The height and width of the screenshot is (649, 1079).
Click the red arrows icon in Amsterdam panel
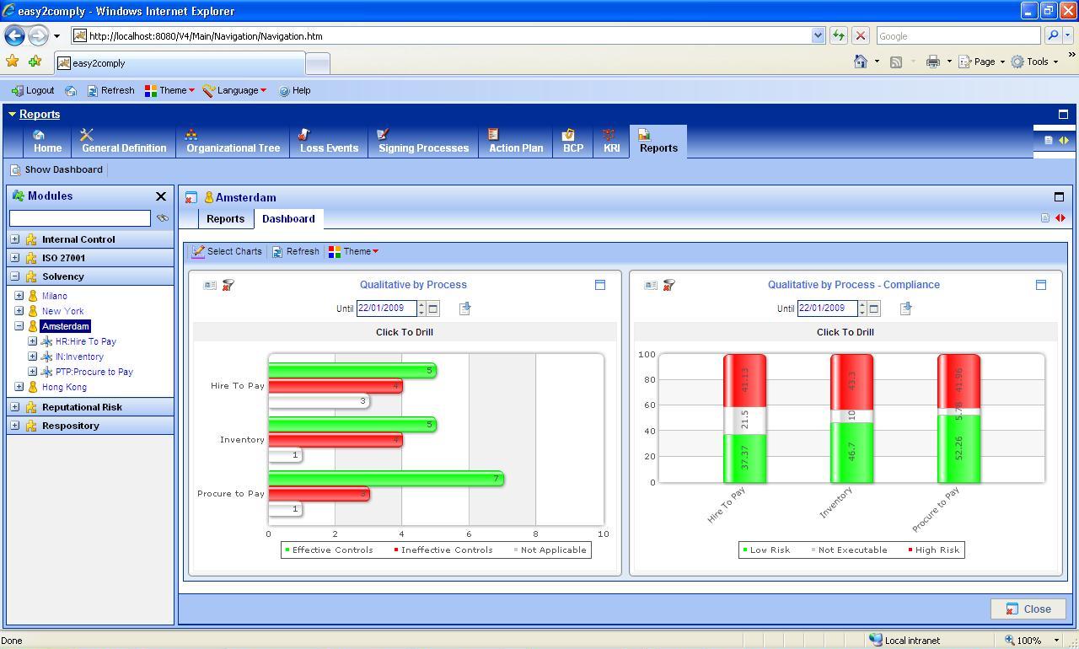(x=1060, y=218)
